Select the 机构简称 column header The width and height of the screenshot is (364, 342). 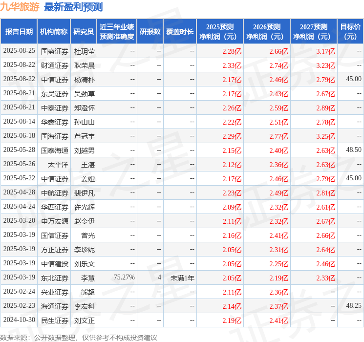coord(54,32)
